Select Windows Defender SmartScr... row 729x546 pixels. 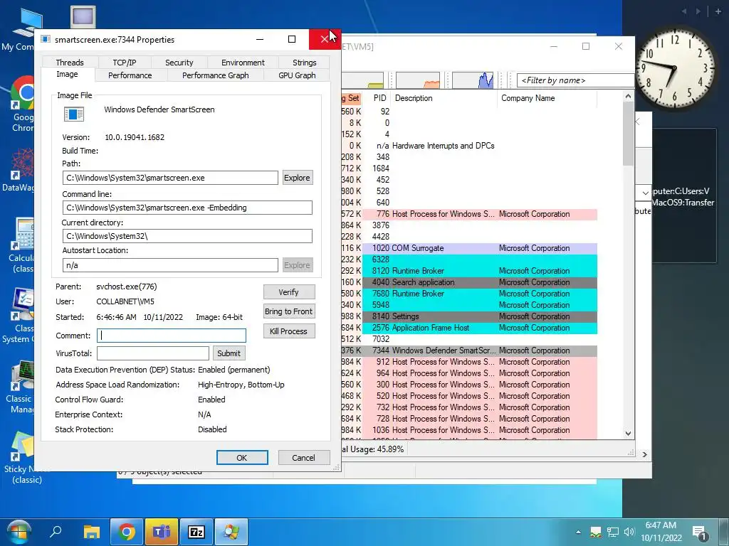[469, 350]
